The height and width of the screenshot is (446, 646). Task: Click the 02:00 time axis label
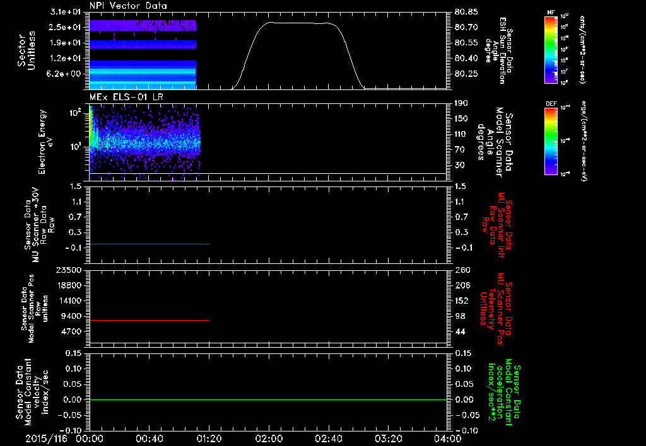point(268,438)
